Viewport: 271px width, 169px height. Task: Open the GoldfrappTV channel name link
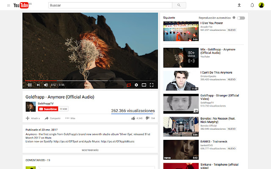[46, 104]
